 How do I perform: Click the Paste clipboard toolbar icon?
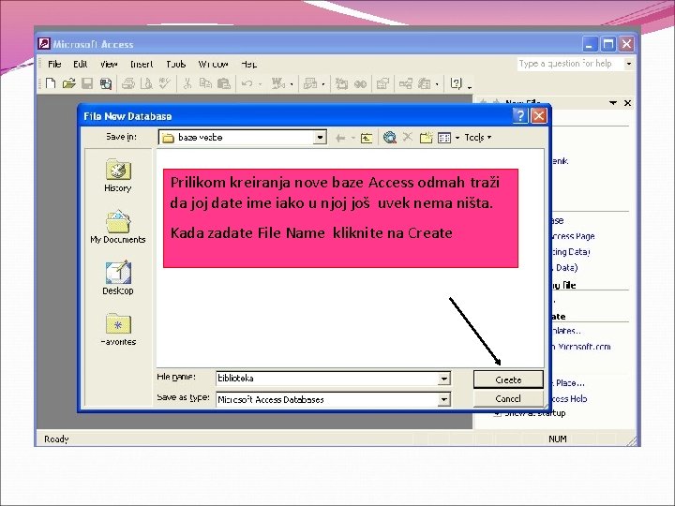pyautogui.click(x=224, y=83)
